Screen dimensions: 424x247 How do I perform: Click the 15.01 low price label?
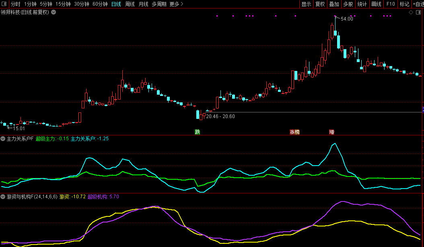[x=19, y=128]
